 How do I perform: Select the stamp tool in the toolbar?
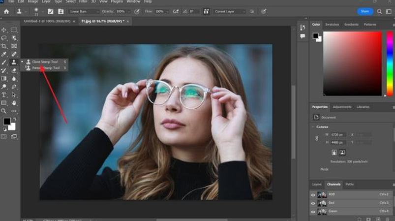(x=14, y=62)
